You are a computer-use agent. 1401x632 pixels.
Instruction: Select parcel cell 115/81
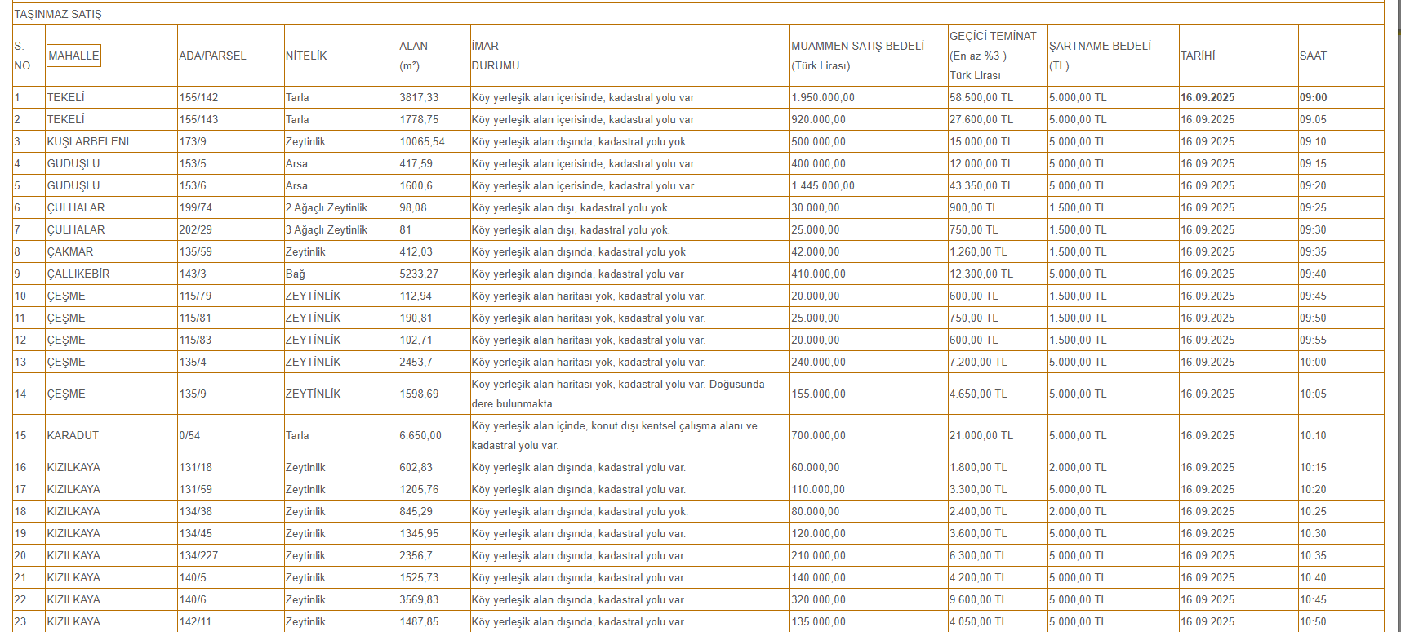click(195, 318)
